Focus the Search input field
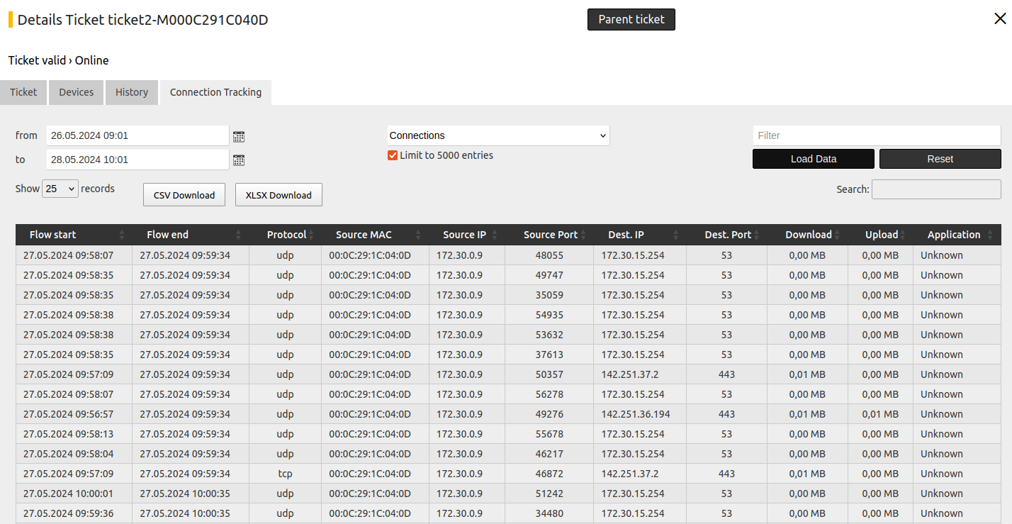The image size is (1012, 524). tap(936, 189)
